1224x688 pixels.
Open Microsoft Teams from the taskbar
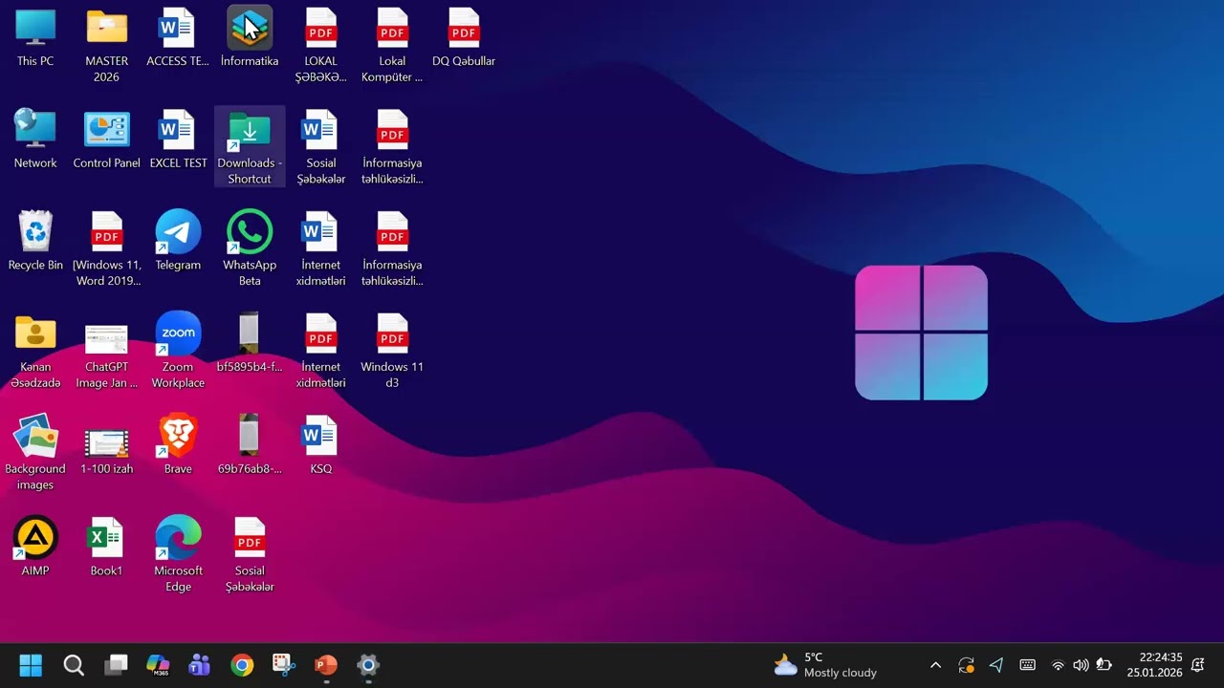(200, 665)
